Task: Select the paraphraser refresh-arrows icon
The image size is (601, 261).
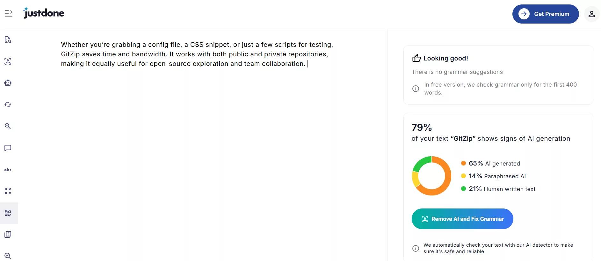Action: [x=8, y=105]
